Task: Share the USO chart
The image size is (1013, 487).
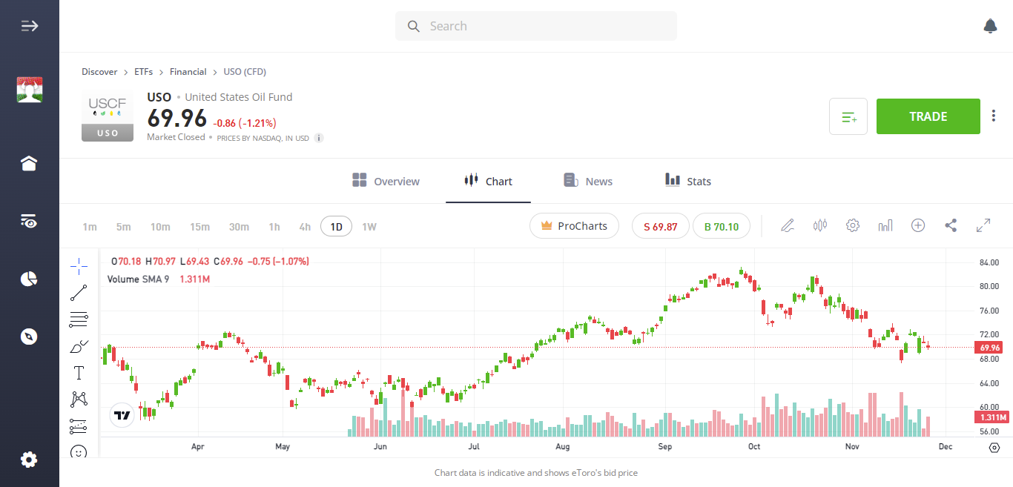Action: [x=951, y=225]
